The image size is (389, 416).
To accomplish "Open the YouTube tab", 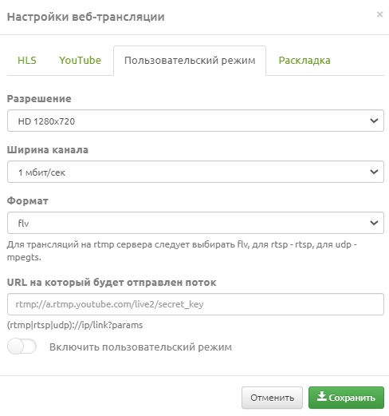I will click(80, 61).
